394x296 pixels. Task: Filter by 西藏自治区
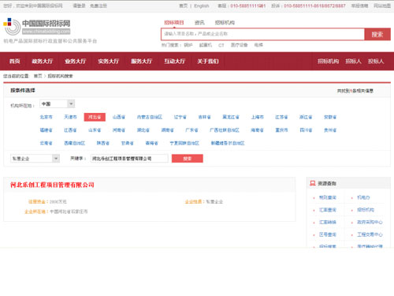[x=75, y=143]
